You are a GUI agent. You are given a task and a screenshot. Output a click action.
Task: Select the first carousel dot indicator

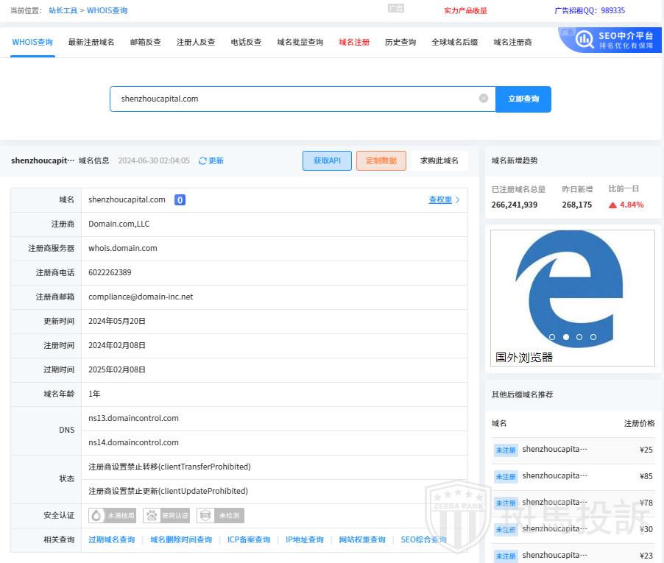[552, 337]
